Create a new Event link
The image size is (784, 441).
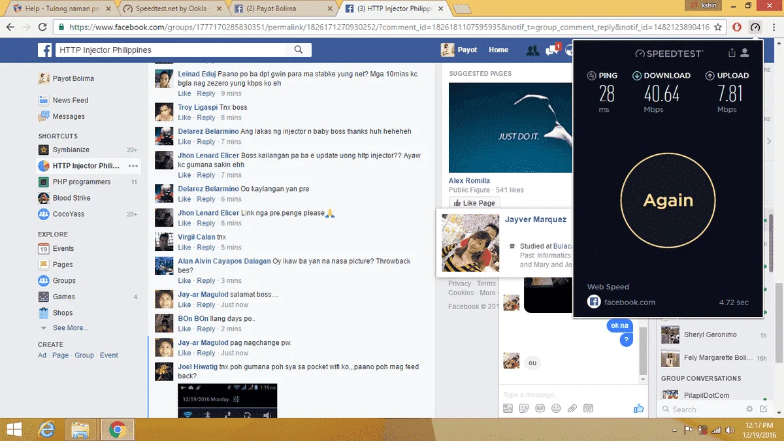coord(108,355)
